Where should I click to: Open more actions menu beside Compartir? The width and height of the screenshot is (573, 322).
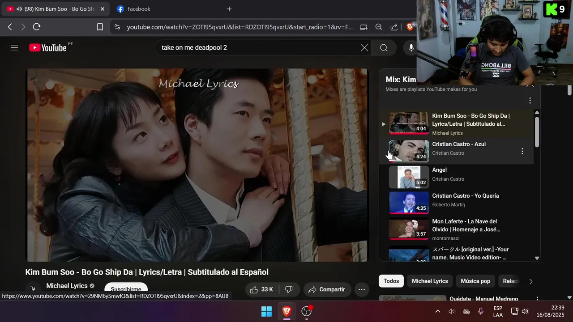362,289
